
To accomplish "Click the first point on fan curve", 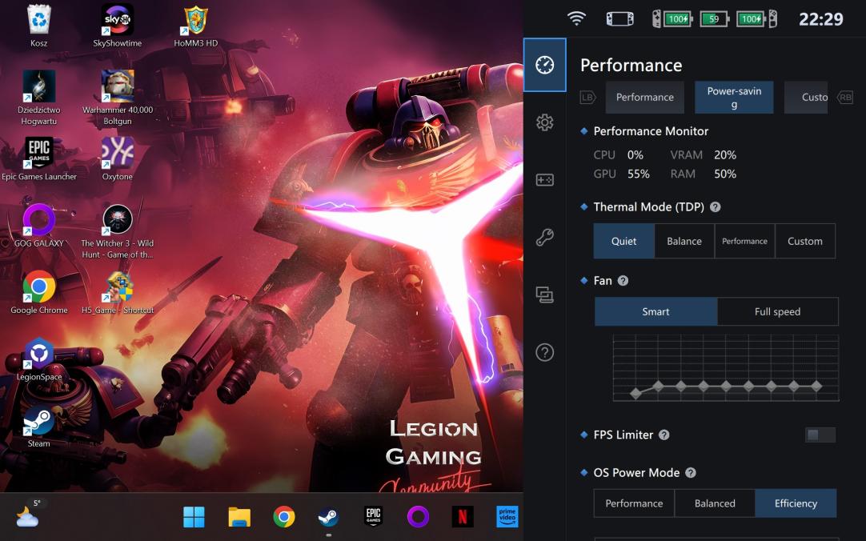I will coord(636,393).
